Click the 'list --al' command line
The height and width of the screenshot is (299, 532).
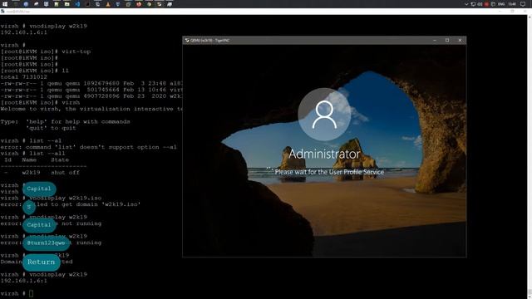click(x=32, y=140)
